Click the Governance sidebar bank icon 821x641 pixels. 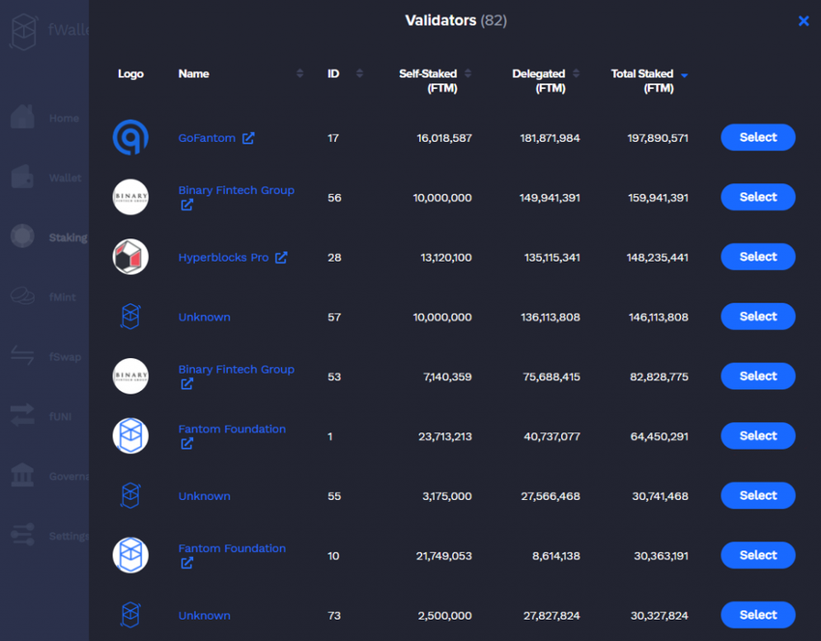click(x=22, y=475)
